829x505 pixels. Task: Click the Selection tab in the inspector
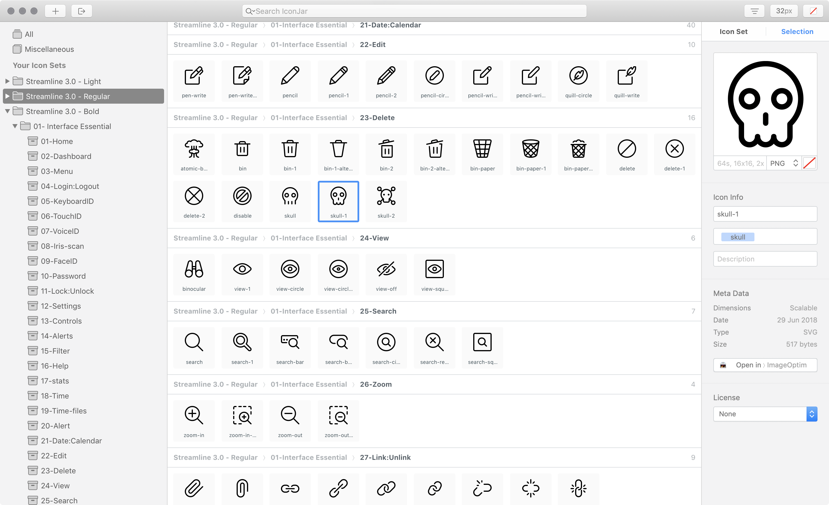point(797,31)
